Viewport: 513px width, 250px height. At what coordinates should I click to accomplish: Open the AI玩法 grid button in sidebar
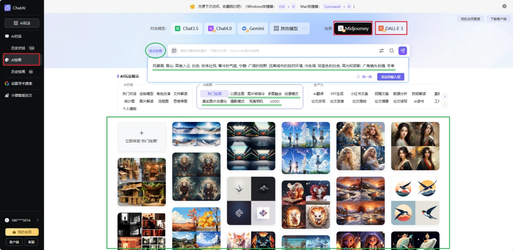(x=22, y=23)
